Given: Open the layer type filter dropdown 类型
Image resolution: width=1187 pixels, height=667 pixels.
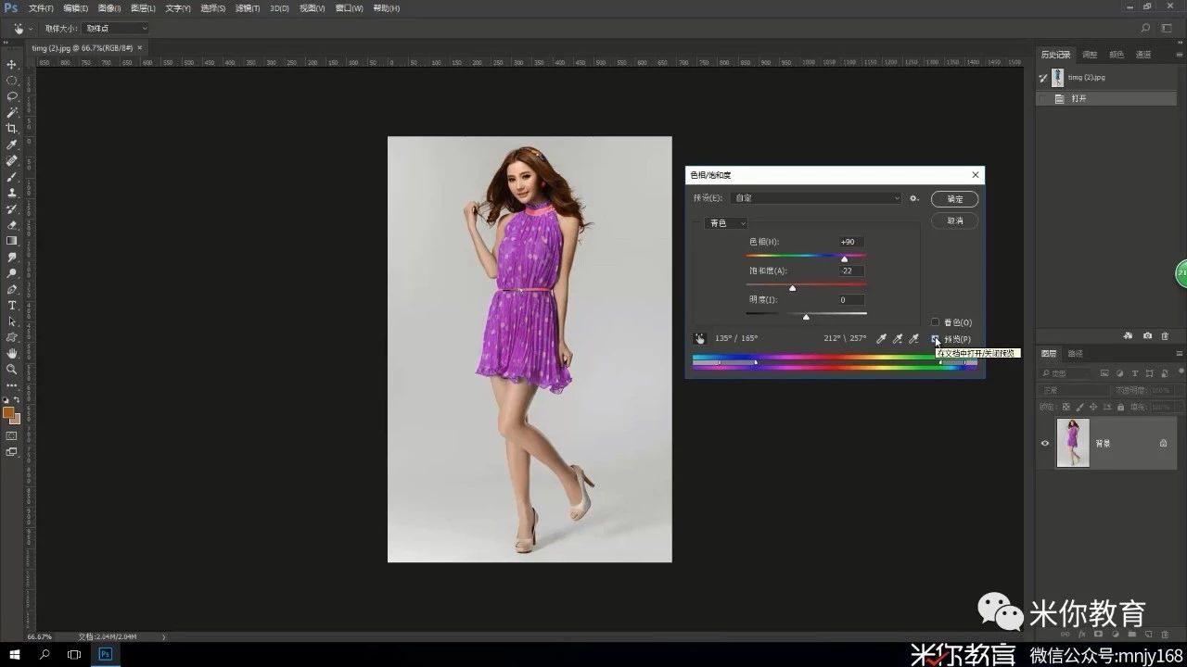Looking at the screenshot, I should pos(1066,373).
